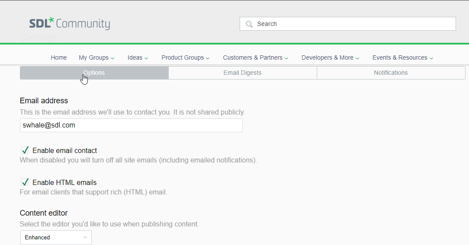Click the chevron beside Product Groups
Screen dimensions: 469x245
208,58
